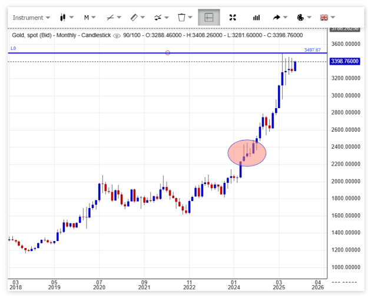Screen dimensions: 368x298
Task: Click the 3600.00000 price axis label
Action: 346,44
